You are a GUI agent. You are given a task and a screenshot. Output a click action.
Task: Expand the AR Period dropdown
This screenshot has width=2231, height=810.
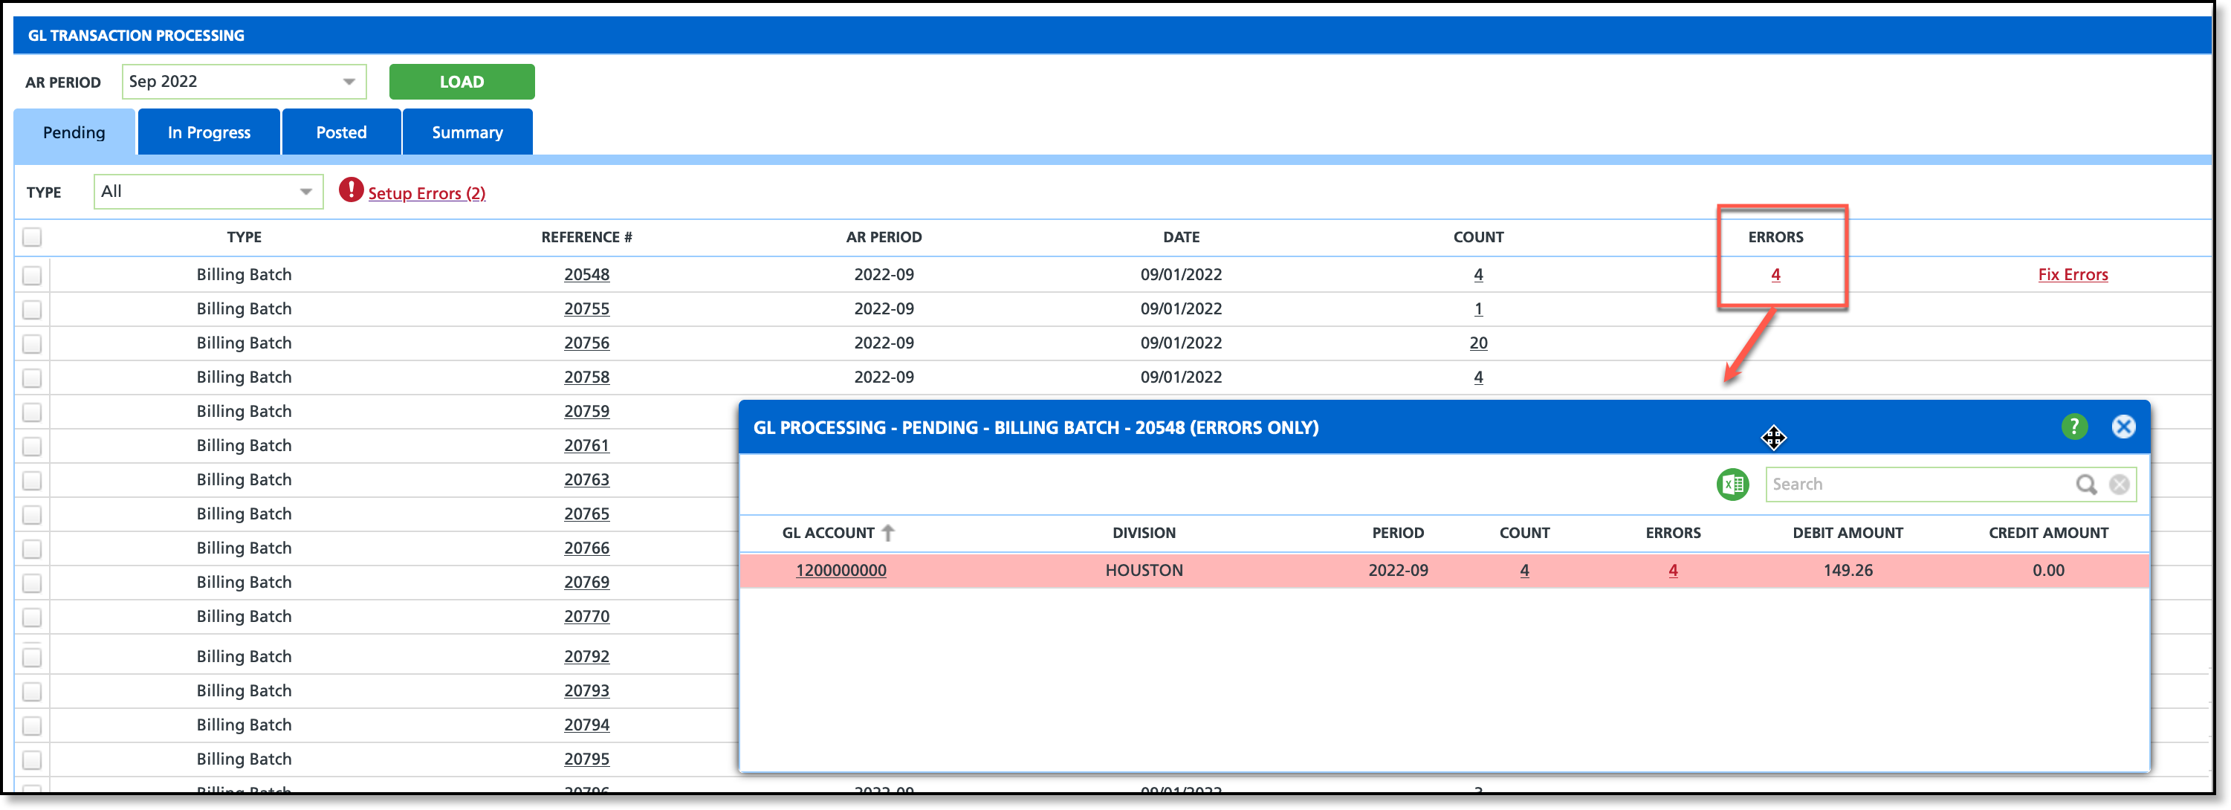pos(348,82)
